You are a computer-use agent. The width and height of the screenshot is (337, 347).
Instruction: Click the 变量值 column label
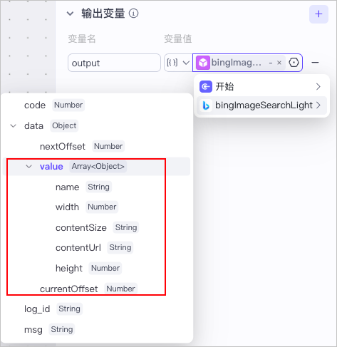(x=178, y=38)
